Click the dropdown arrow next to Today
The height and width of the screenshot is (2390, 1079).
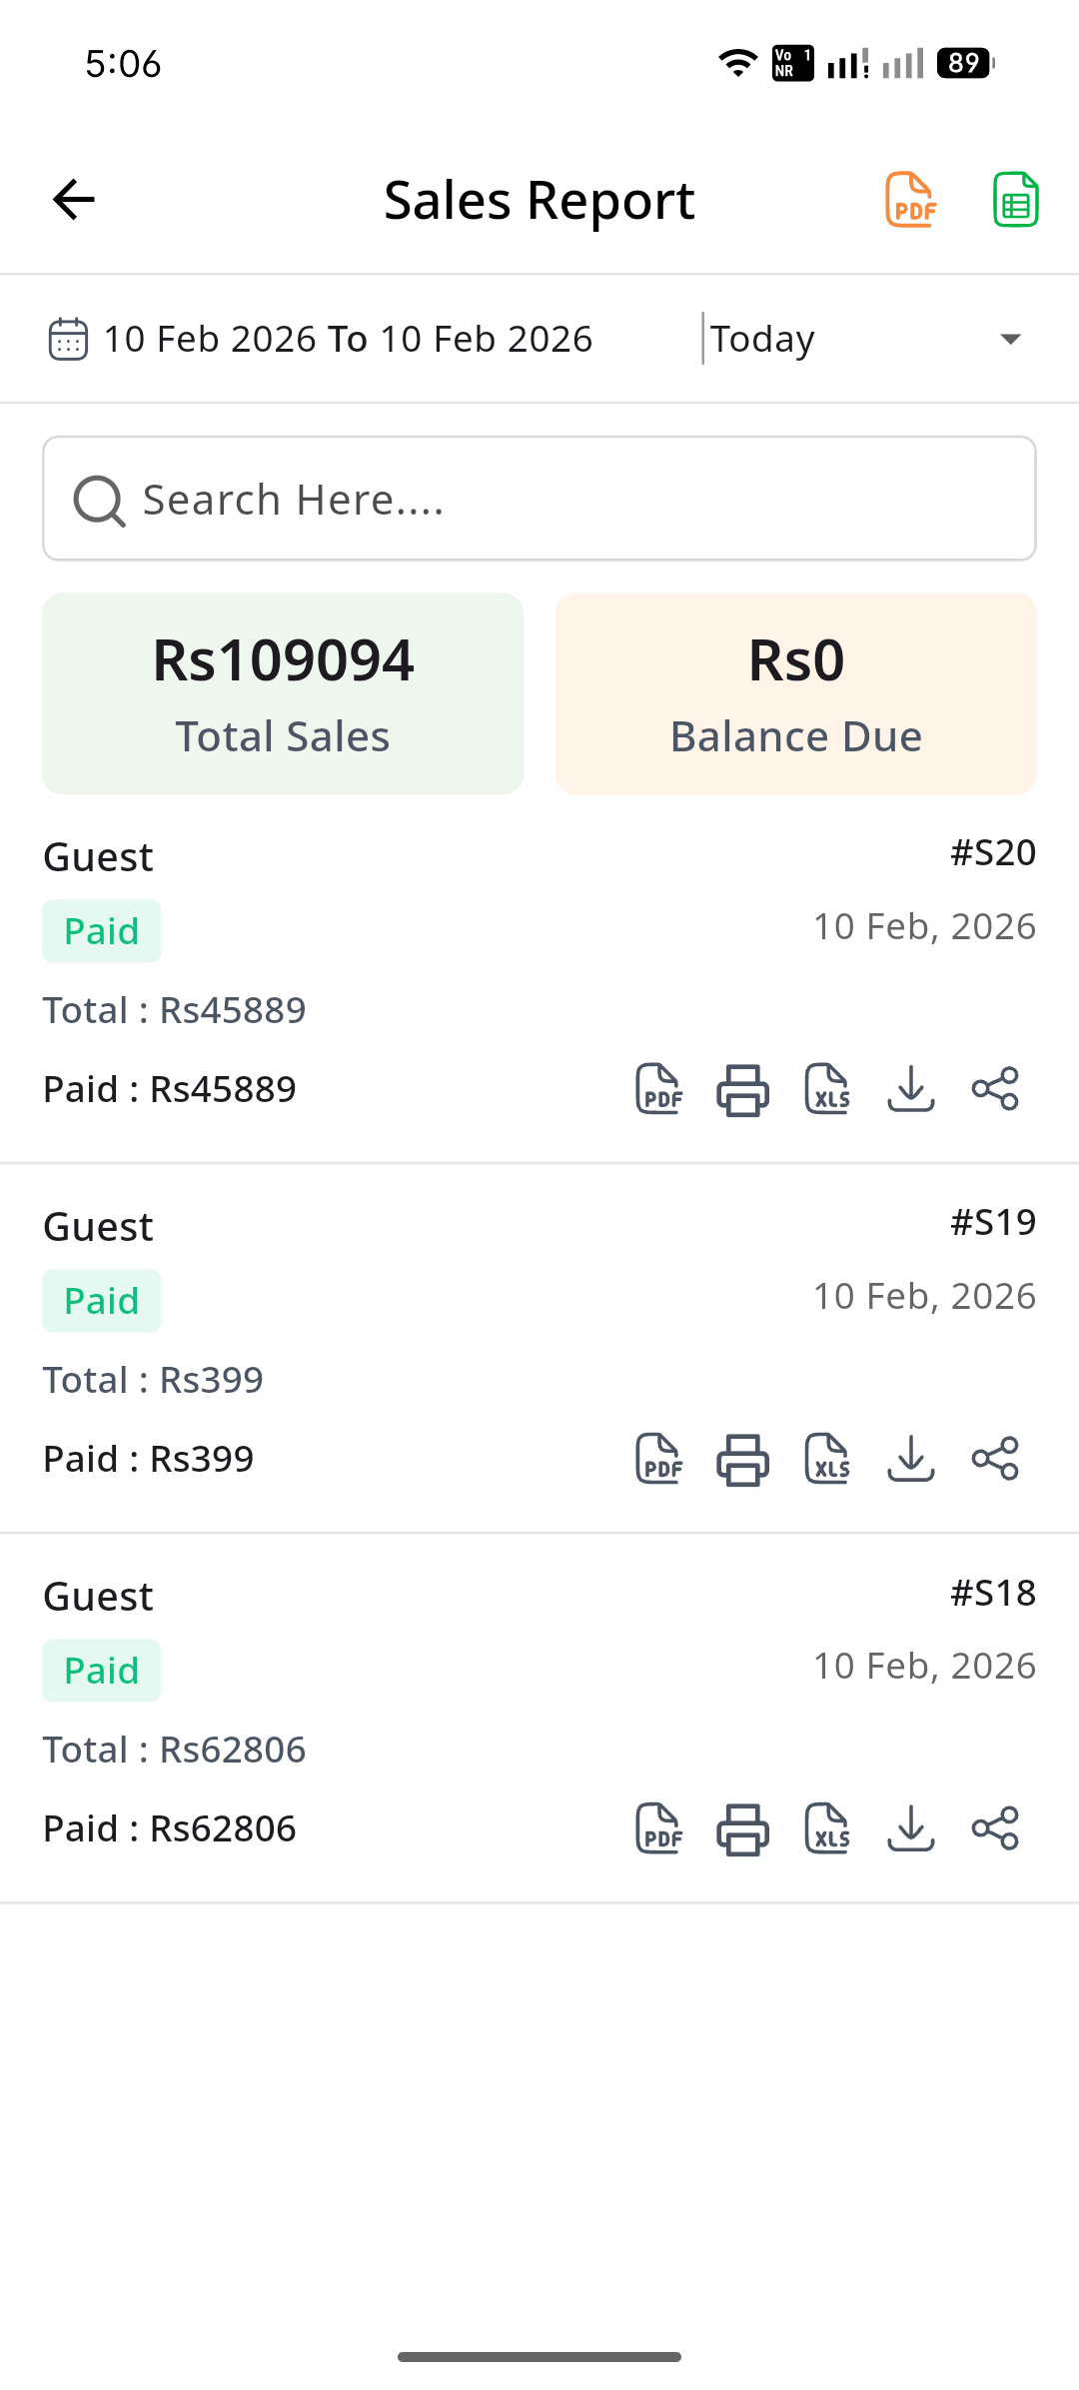pyautogui.click(x=1010, y=339)
